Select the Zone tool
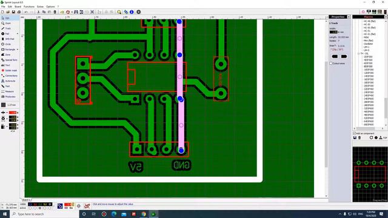This screenshot has width=388, height=218. [10, 54]
